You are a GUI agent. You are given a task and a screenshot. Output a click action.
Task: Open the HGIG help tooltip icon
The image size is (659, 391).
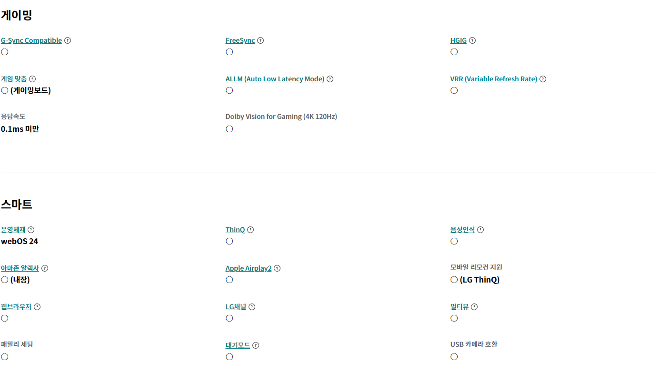coord(472,40)
